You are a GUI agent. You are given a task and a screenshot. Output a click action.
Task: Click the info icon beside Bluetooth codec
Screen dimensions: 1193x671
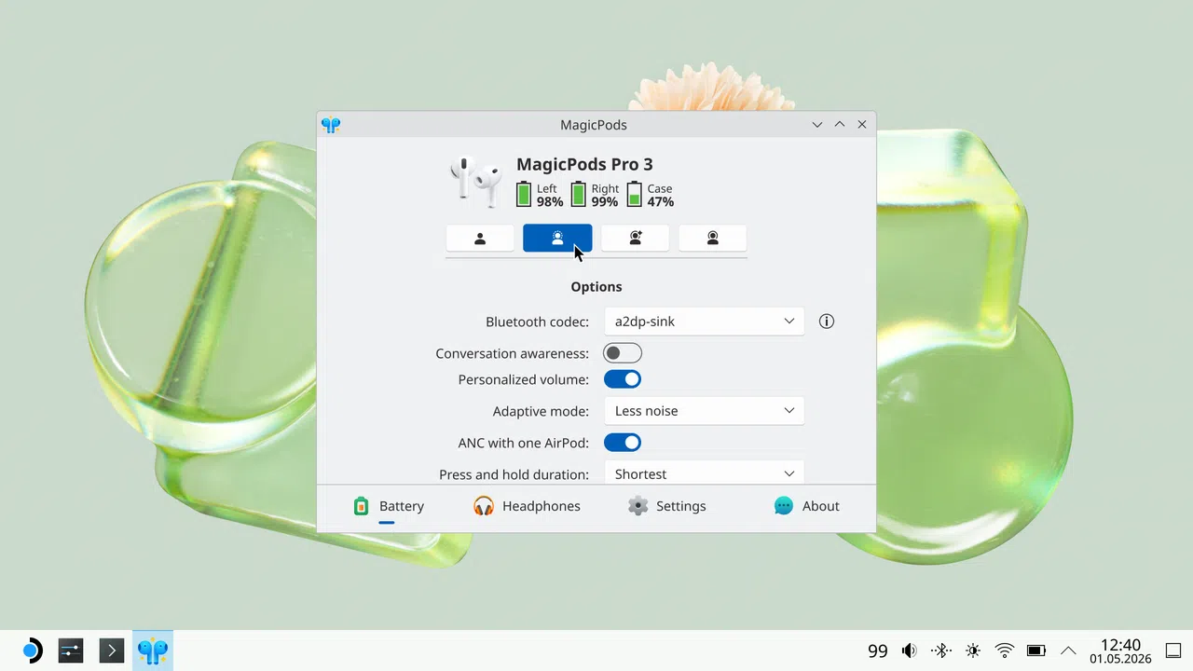point(827,322)
